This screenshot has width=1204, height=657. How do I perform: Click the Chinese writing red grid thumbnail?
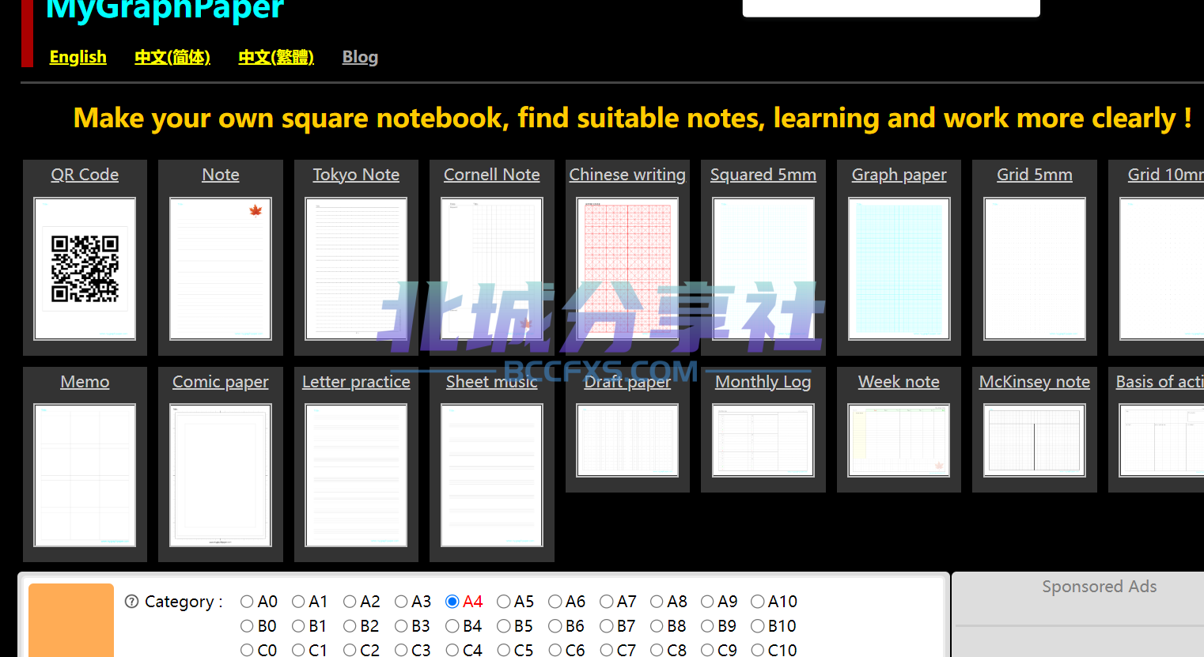pyautogui.click(x=627, y=269)
